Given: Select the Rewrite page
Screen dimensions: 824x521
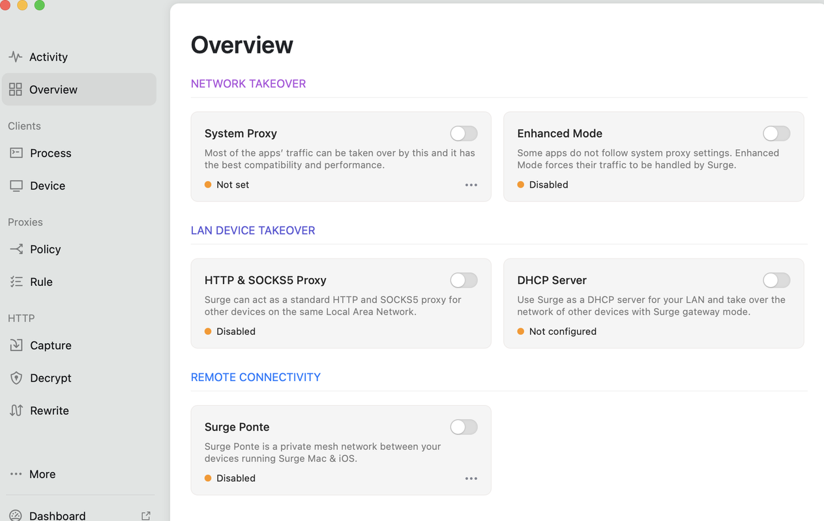Looking at the screenshot, I should coord(79,410).
